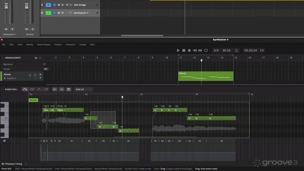Click the arrangement playhead marker
The image size is (304, 171).
[x=201, y=60]
